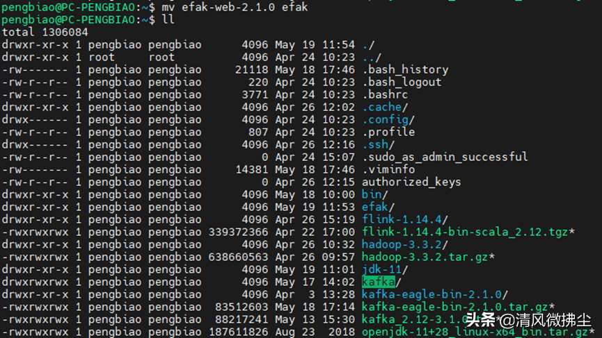Click the jdk-11 directory name

click(x=381, y=269)
